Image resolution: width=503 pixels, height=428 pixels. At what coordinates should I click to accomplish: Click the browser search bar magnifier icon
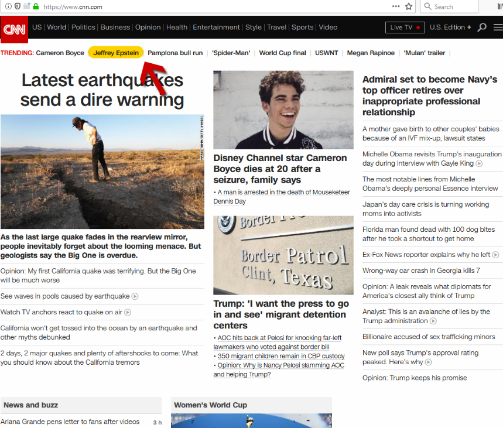point(427,6)
